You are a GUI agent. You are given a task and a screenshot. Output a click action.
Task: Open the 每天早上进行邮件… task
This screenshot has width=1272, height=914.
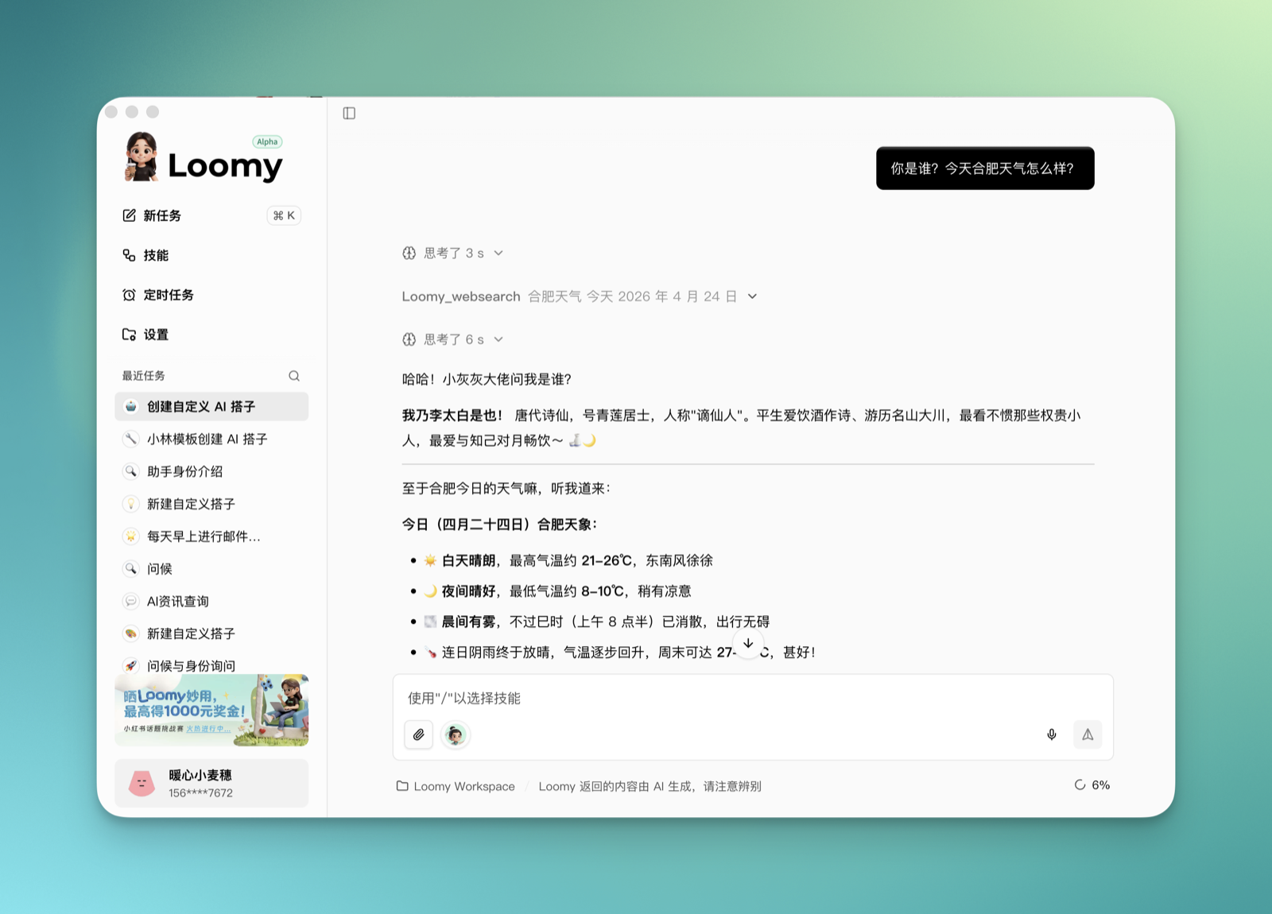pos(211,536)
